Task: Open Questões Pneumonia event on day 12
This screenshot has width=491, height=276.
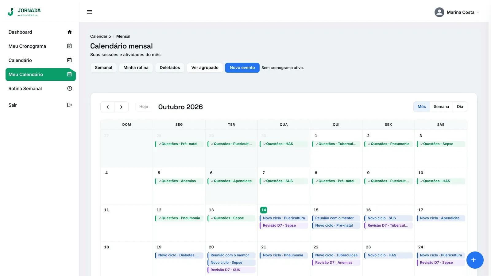Action: (x=179, y=218)
